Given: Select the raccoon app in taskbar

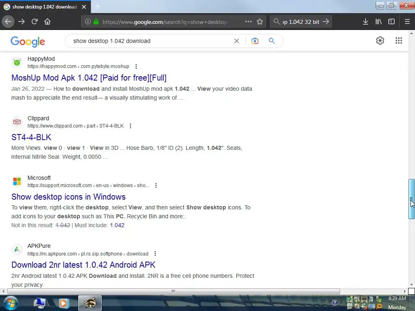Looking at the screenshot, I should tap(90, 303).
